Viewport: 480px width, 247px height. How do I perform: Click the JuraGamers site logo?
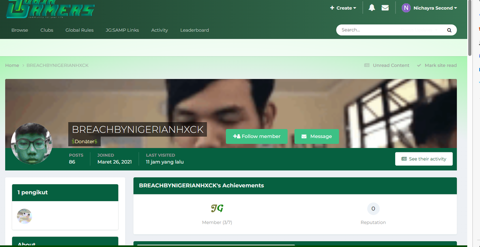[50, 9]
